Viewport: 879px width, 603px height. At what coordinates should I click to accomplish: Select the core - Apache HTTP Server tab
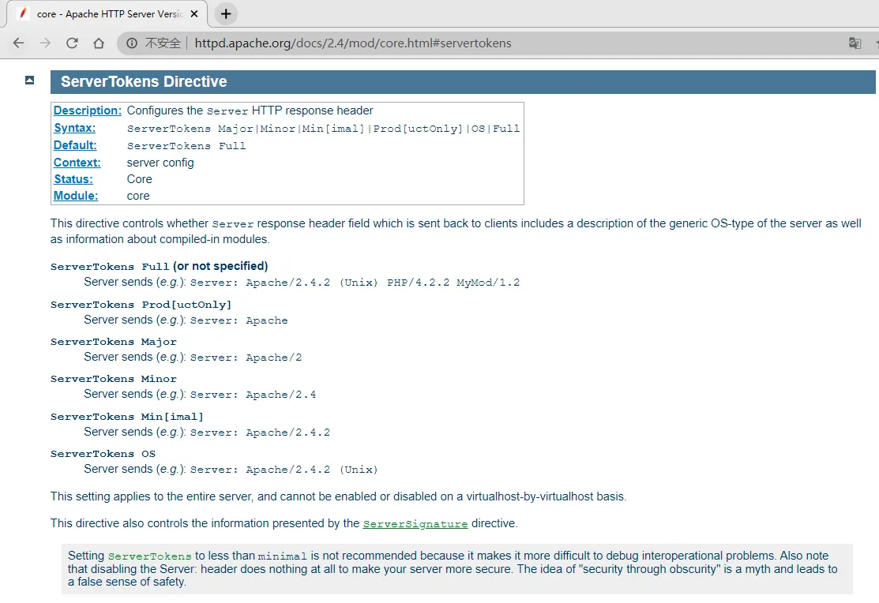107,14
